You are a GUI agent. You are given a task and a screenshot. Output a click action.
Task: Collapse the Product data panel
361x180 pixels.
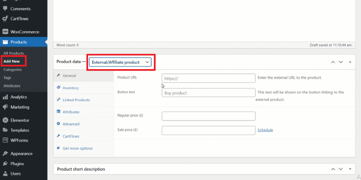pos(350,62)
